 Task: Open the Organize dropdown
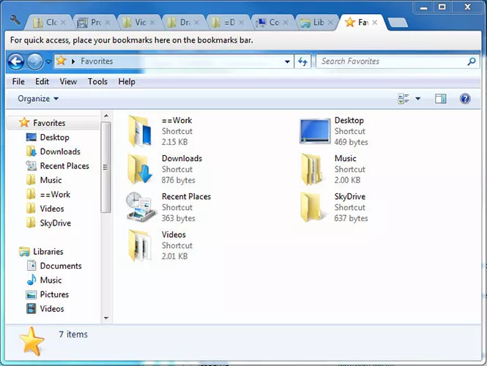click(x=38, y=99)
